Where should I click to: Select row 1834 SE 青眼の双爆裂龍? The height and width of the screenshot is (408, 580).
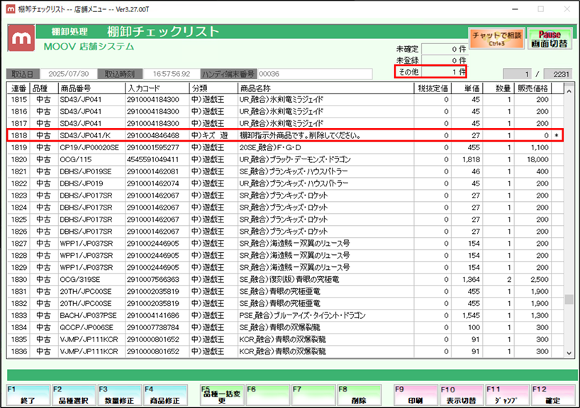pos(285,327)
